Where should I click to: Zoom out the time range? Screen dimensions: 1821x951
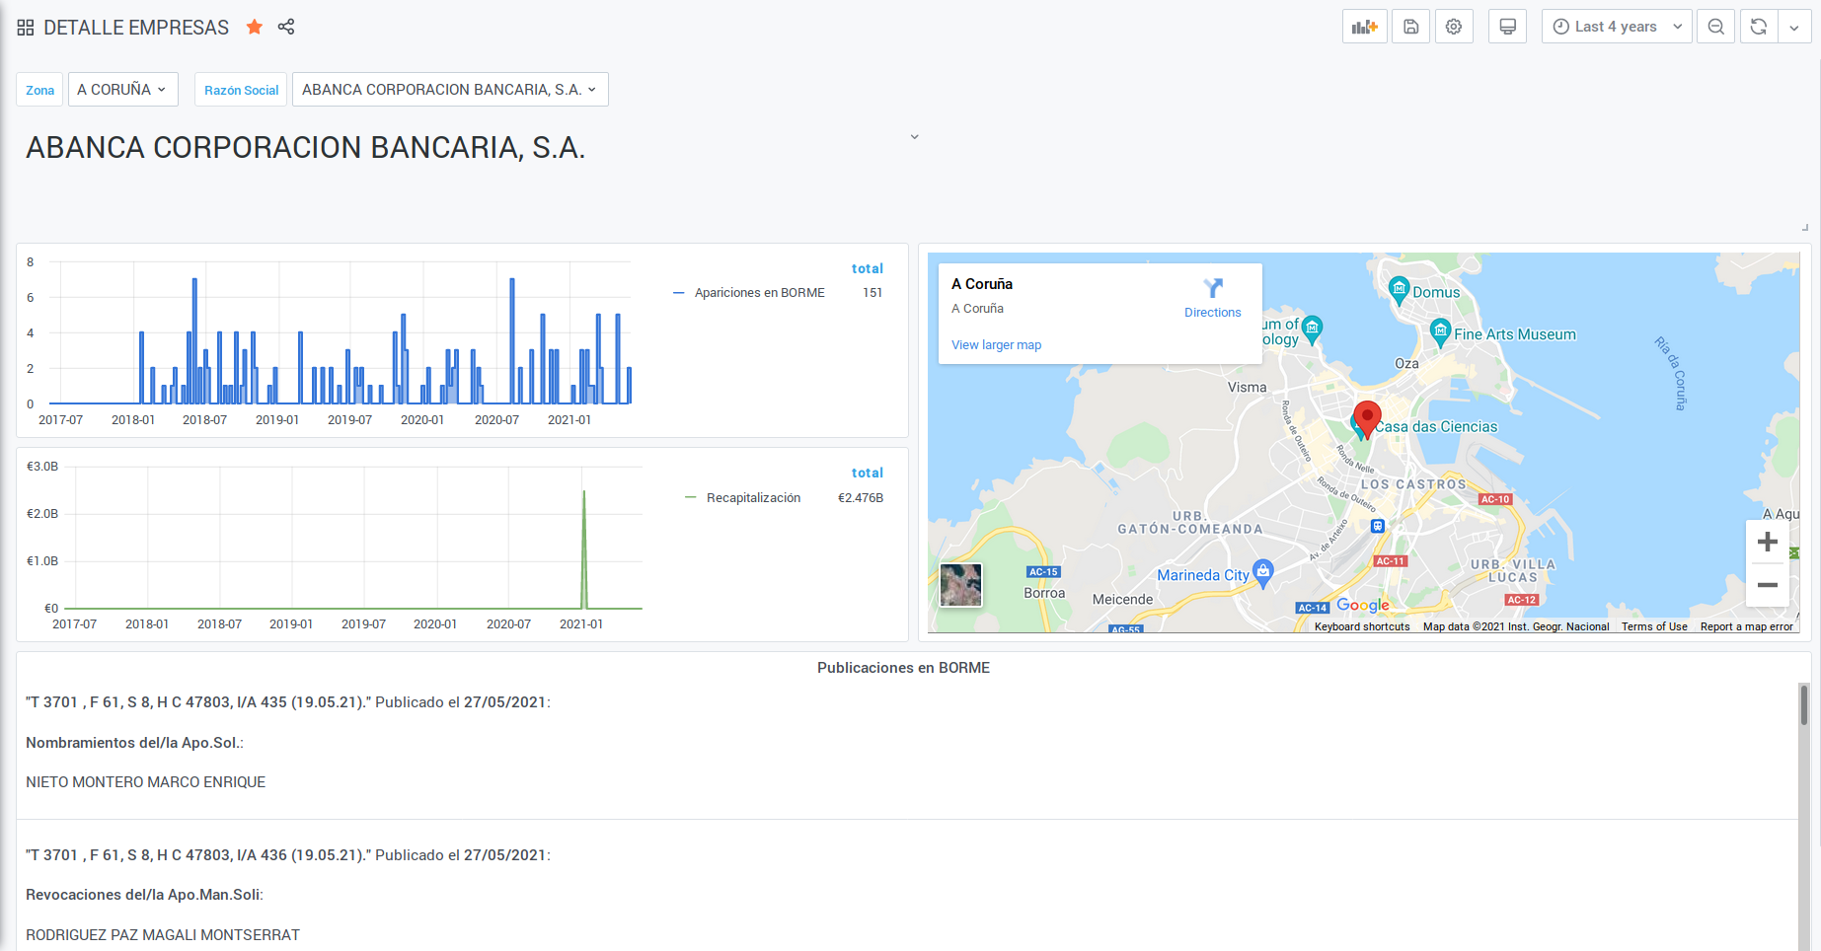point(1716,27)
